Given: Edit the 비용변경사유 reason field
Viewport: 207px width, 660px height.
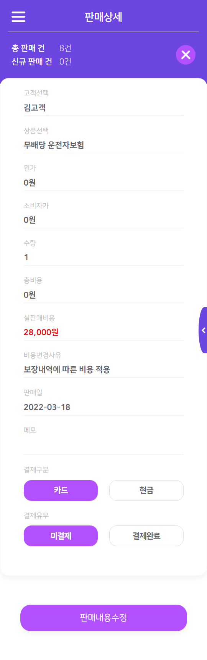Looking at the screenshot, I should click(103, 370).
